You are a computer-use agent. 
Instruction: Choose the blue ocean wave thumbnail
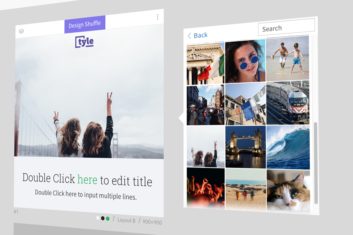[288, 147]
